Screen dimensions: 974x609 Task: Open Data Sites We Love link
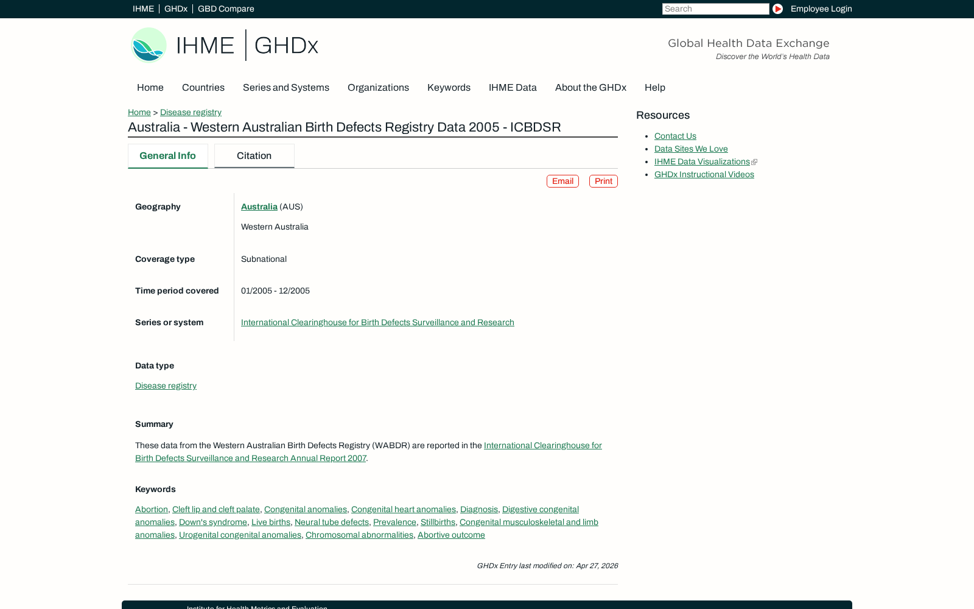pyautogui.click(x=691, y=149)
